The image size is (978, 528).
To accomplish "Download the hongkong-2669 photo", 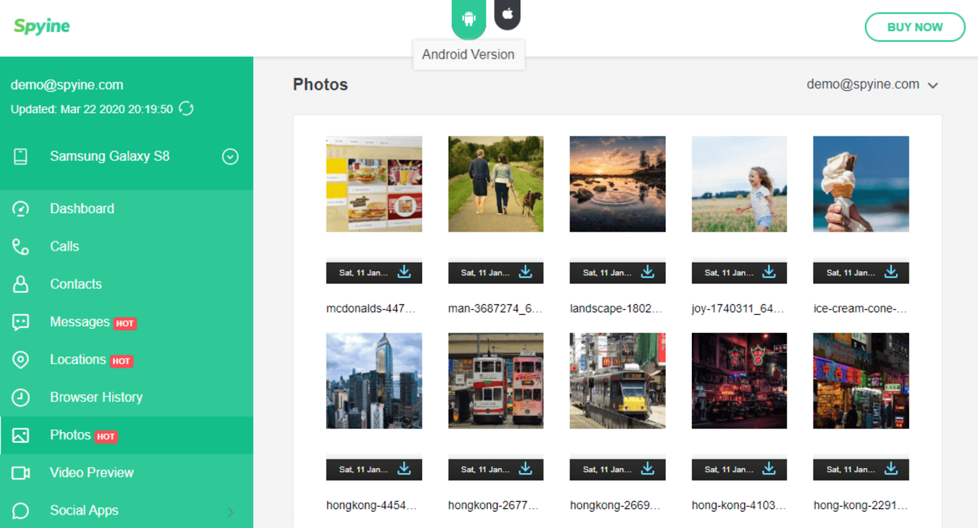I will [647, 469].
